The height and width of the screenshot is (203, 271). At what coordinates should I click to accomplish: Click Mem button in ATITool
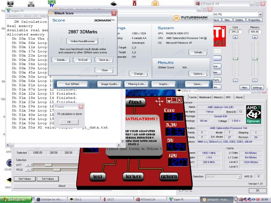point(244,88)
